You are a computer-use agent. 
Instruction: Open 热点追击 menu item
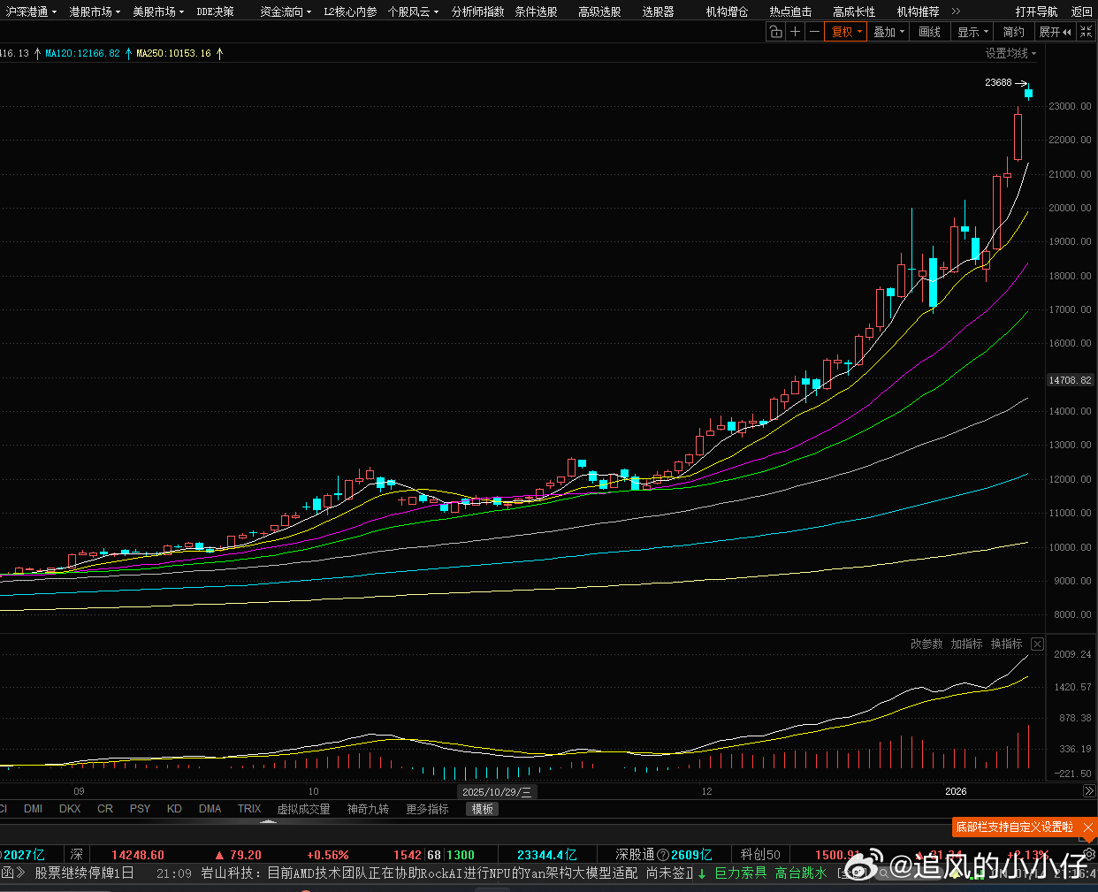coord(790,11)
